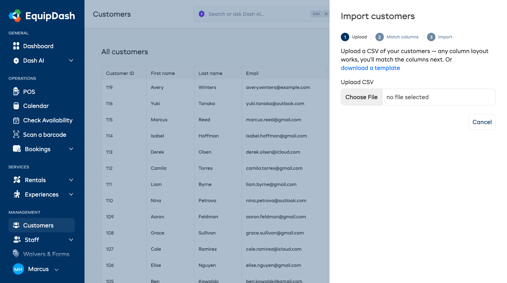Screen dimensions: 507x283
Task: Click the yuki.tanaka@outlook.com email
Action: 275,103
